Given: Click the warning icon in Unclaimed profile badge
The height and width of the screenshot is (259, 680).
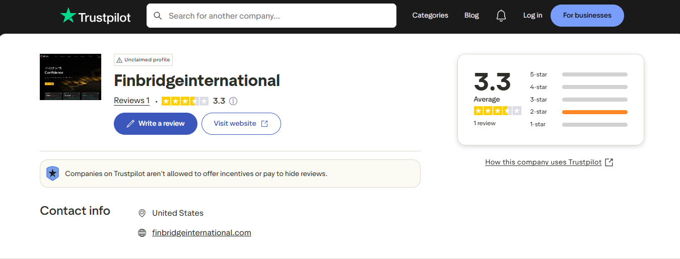Looking at the screenshot, I should coord(119,60).
